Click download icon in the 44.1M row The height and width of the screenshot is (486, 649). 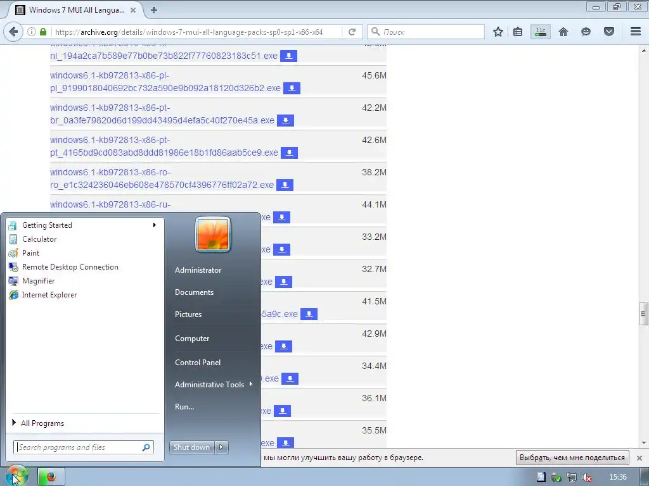click(282, 217)
